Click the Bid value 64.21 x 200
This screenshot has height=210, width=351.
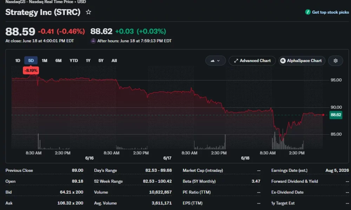[71, 192]
